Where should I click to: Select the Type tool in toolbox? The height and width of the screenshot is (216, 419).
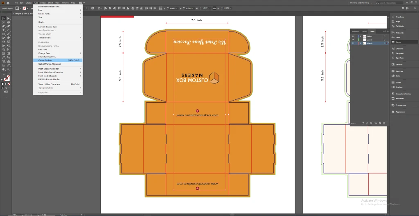(4, 30)
